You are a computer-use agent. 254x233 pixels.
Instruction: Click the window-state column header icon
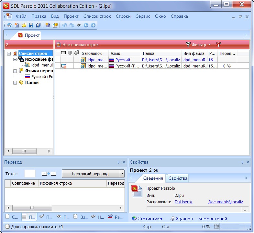click(63, 53)
